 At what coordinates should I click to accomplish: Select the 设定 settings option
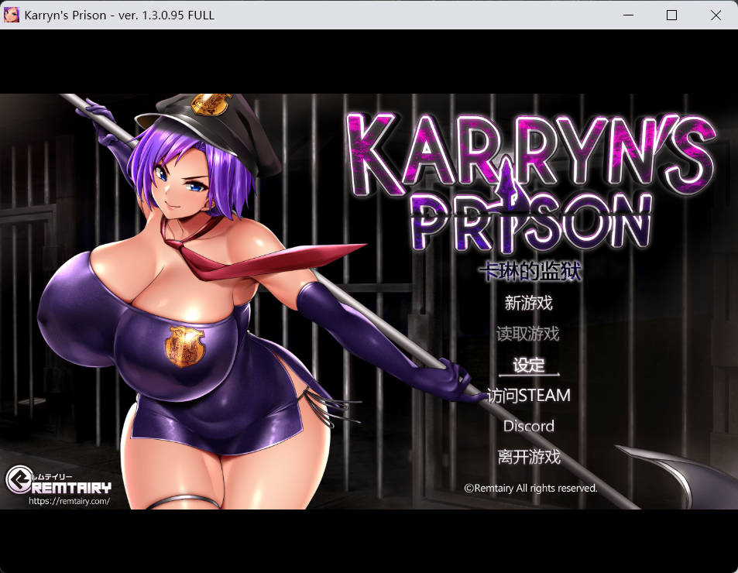pyautogui.click(x=530, y=365)
